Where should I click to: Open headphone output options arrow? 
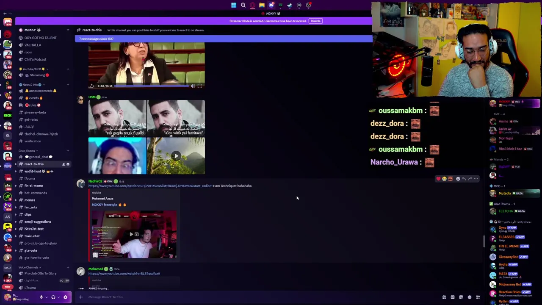coord(58,297)
